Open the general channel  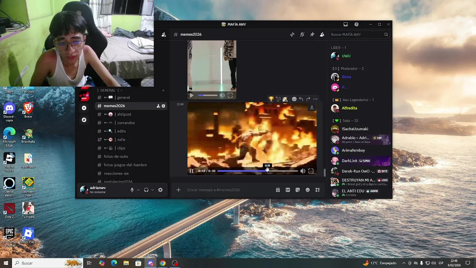tap(131, 98)
